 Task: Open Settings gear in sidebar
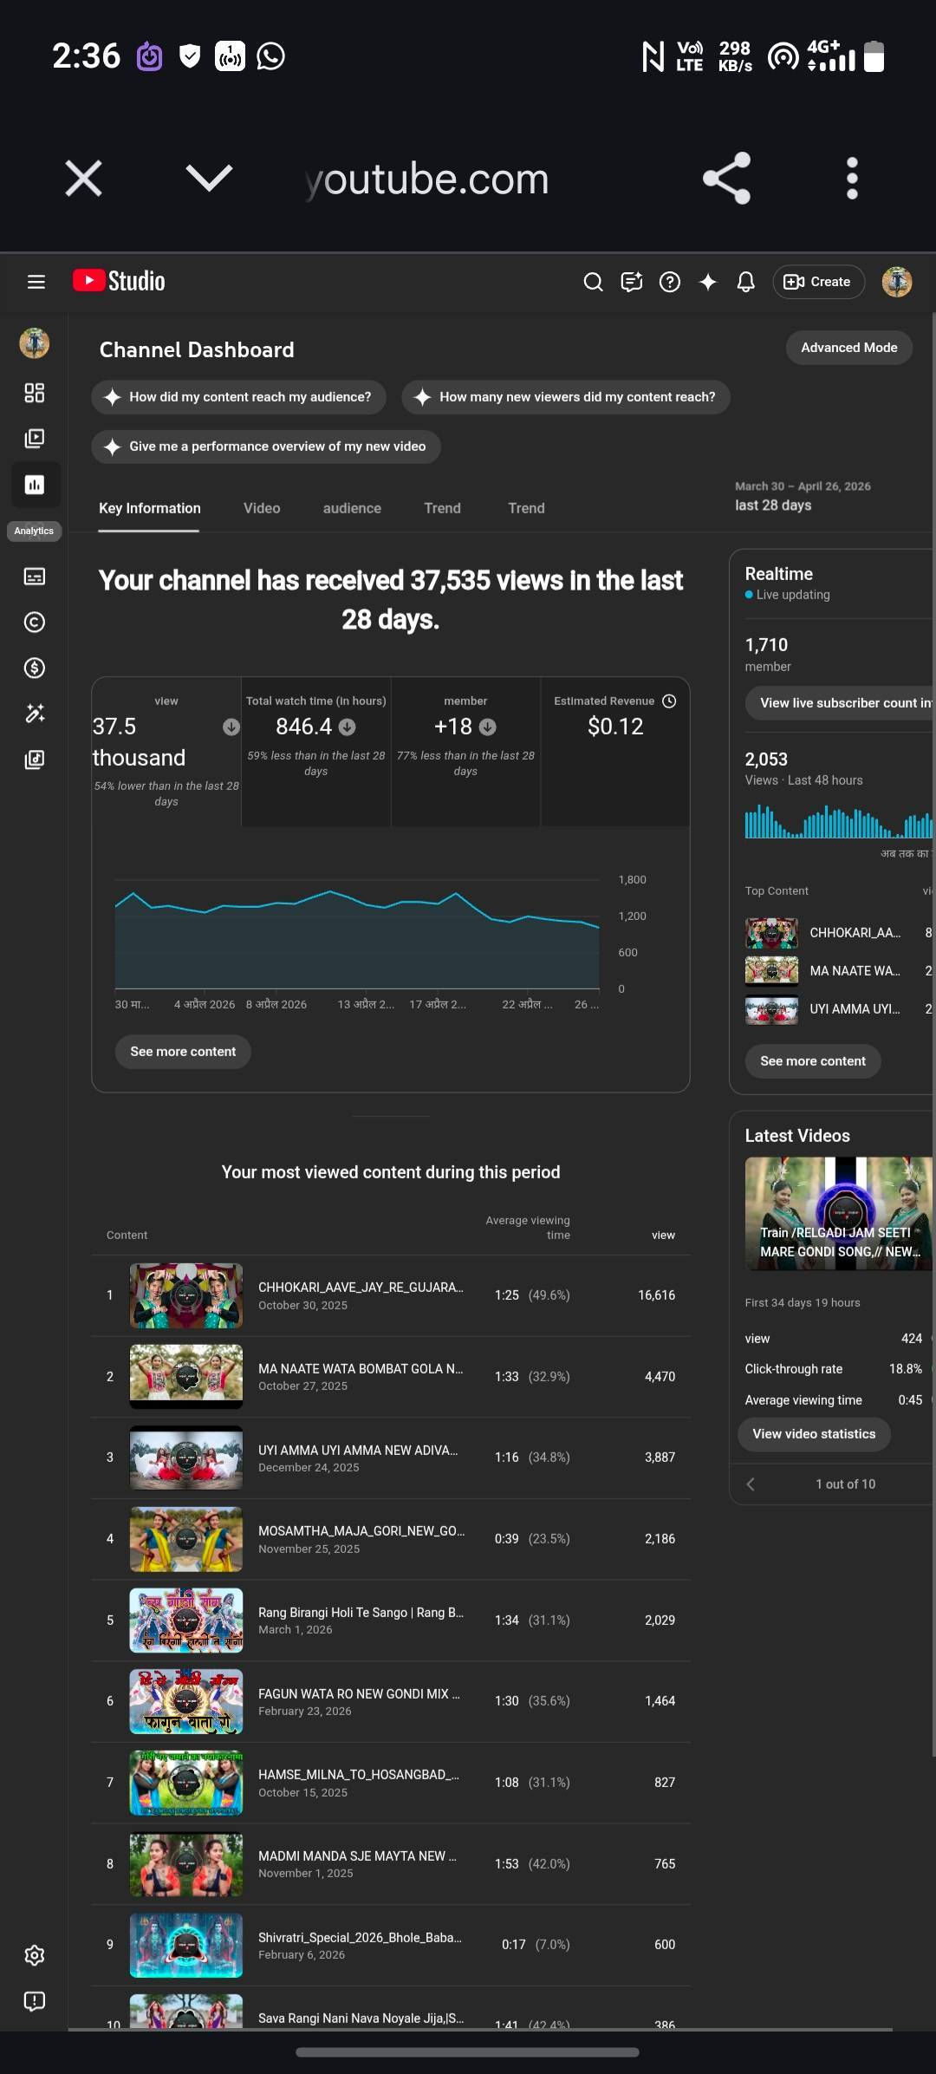tap(35, 1955)
